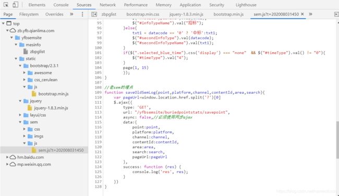Viewport: 339px width, 196px height.
Task: Go to the Performance tab
Action: point(136,5)
